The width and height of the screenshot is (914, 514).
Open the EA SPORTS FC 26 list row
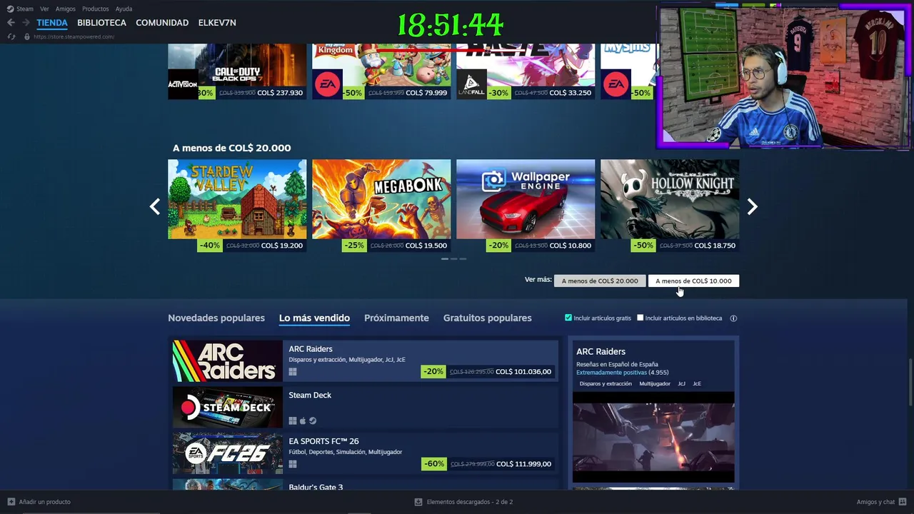coord(365,453)
